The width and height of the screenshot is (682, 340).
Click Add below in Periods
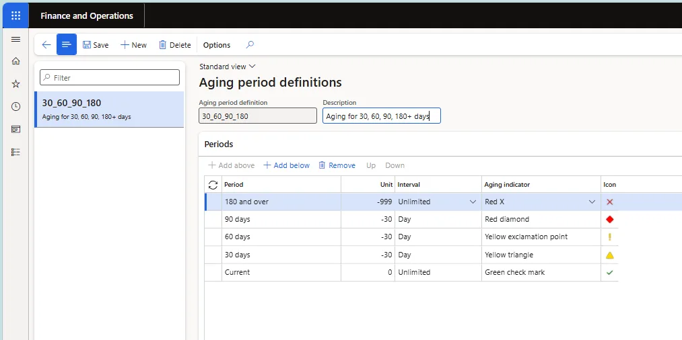coord(287,165)
